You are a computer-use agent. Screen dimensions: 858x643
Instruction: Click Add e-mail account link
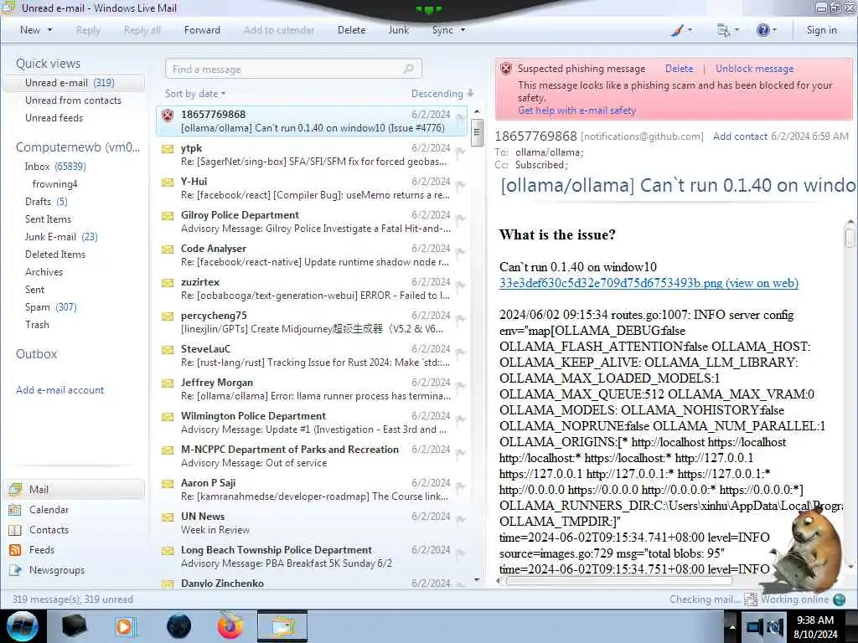59,390
